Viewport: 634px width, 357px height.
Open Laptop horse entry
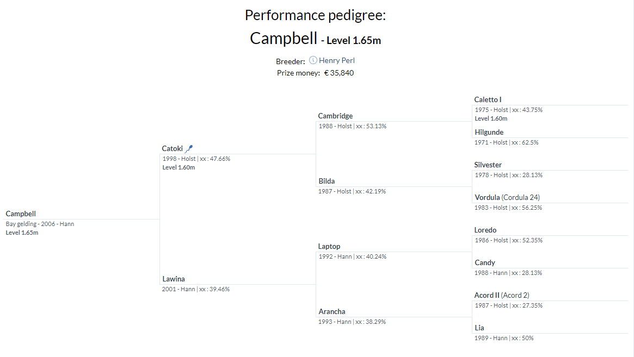click(330, 246)
